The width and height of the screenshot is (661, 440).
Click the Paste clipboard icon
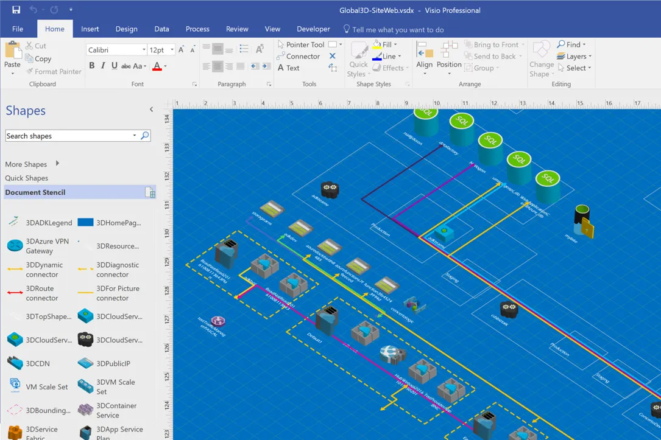click(13, 51)
